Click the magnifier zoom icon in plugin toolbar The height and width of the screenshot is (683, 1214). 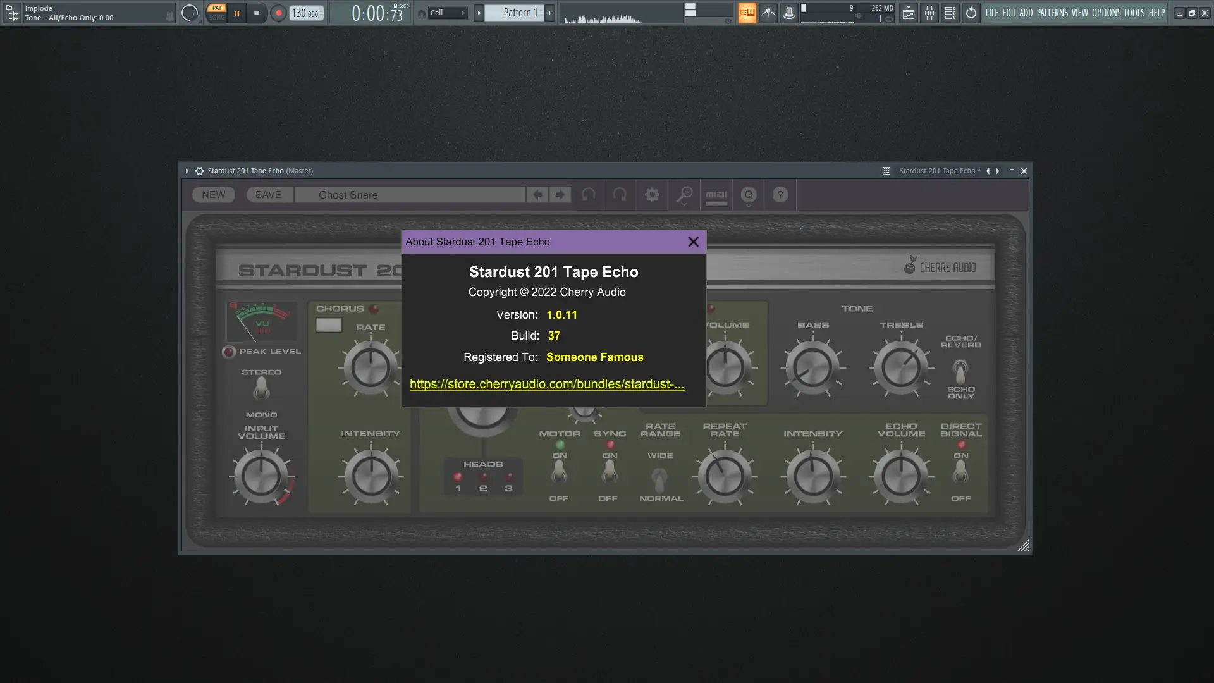(x=684, y=195)
